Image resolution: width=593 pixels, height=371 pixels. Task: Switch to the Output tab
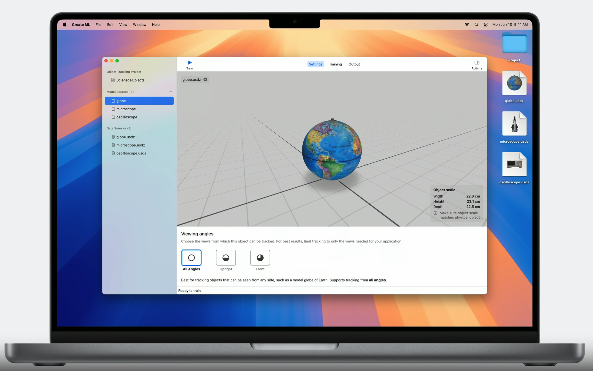[354, 64]
